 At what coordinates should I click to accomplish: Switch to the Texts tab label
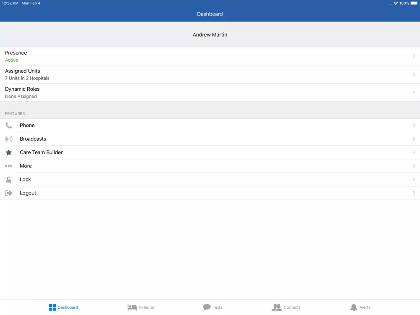pos(218,307)
